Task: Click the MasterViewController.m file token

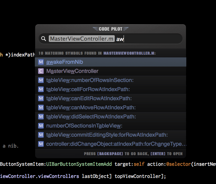Action: (x=82, y=39)
